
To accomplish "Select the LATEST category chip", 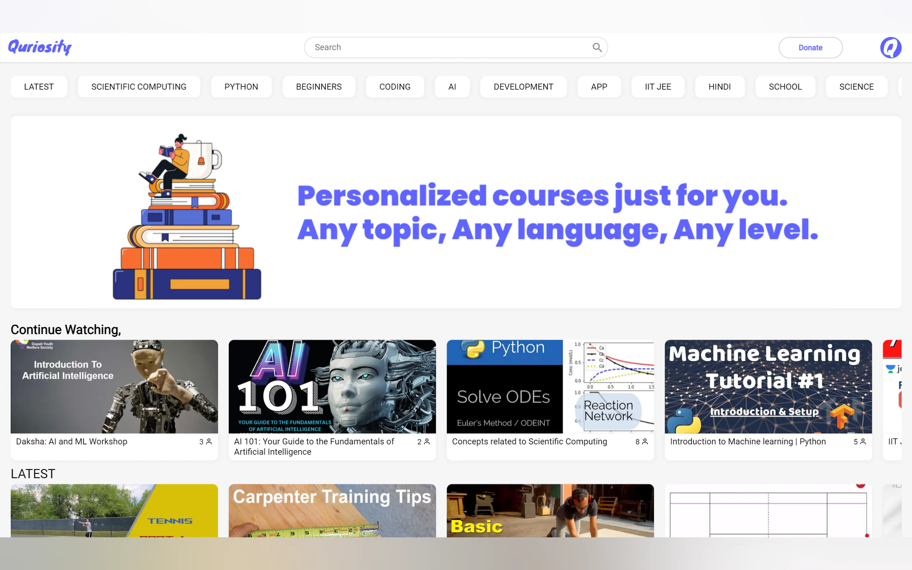I will click(39, 87).
